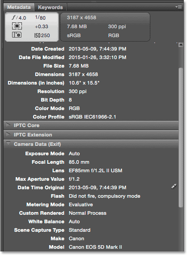
Task: Click the Bit Depth value 8
Action: point(70,100)
